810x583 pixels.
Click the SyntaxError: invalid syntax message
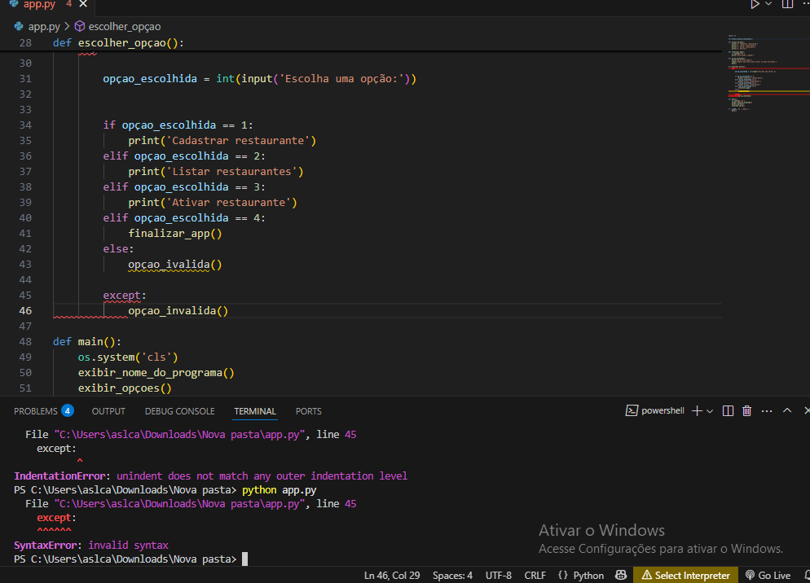click(x=91, y=546)
